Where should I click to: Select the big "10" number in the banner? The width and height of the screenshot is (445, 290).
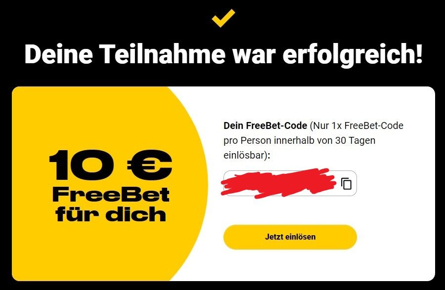click(x=85, y=165)
